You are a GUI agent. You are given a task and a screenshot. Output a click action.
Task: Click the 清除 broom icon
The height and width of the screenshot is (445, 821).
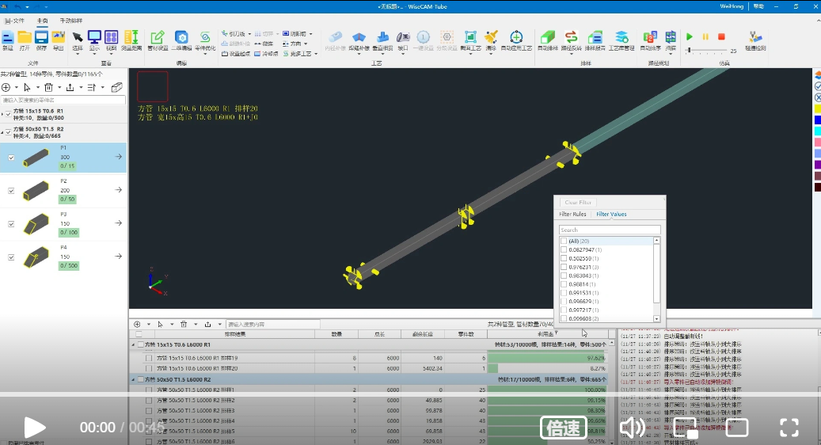point(491,40)
